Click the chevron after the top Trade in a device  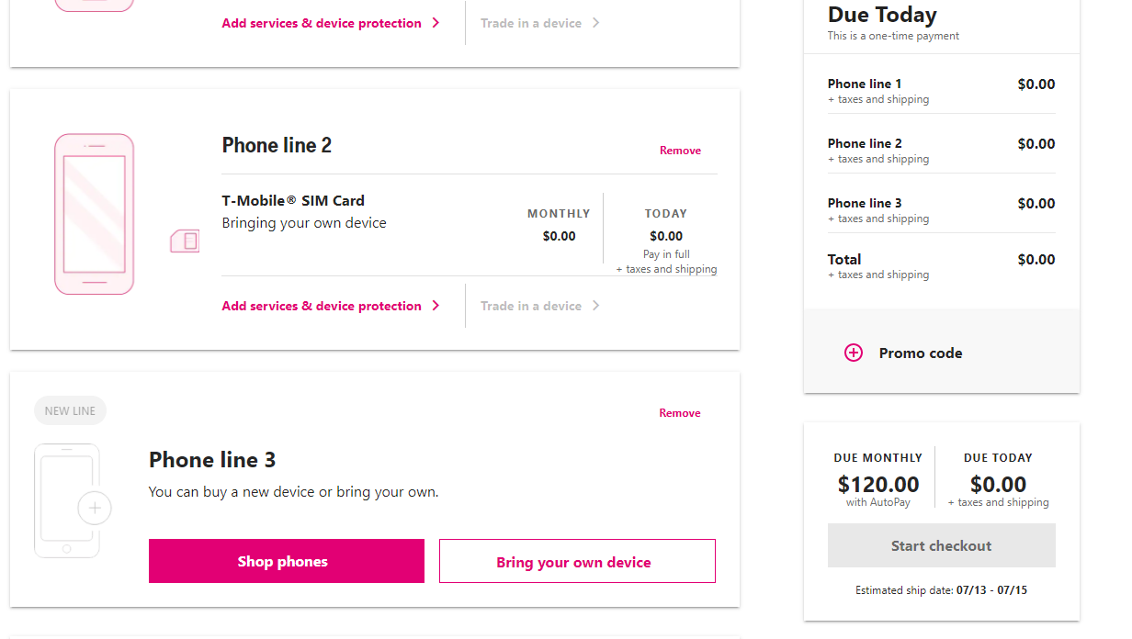[595, 23]
